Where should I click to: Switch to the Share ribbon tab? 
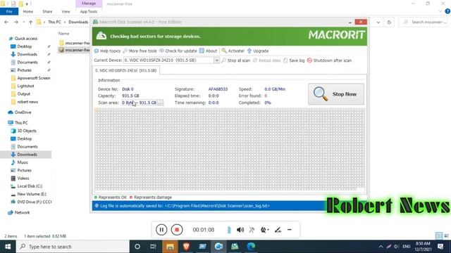(47, 11)
